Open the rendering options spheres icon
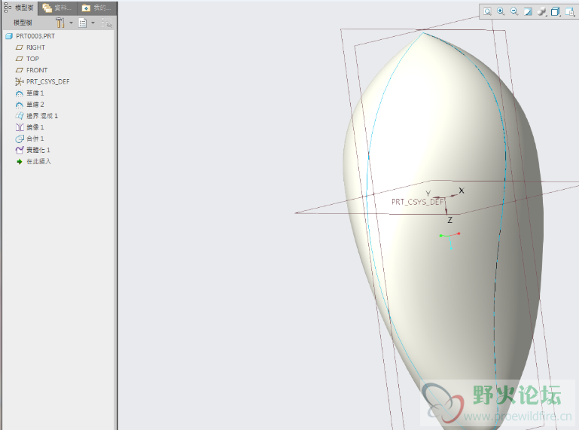The height and width of the screenshot is (430, 579). point(541,12)
